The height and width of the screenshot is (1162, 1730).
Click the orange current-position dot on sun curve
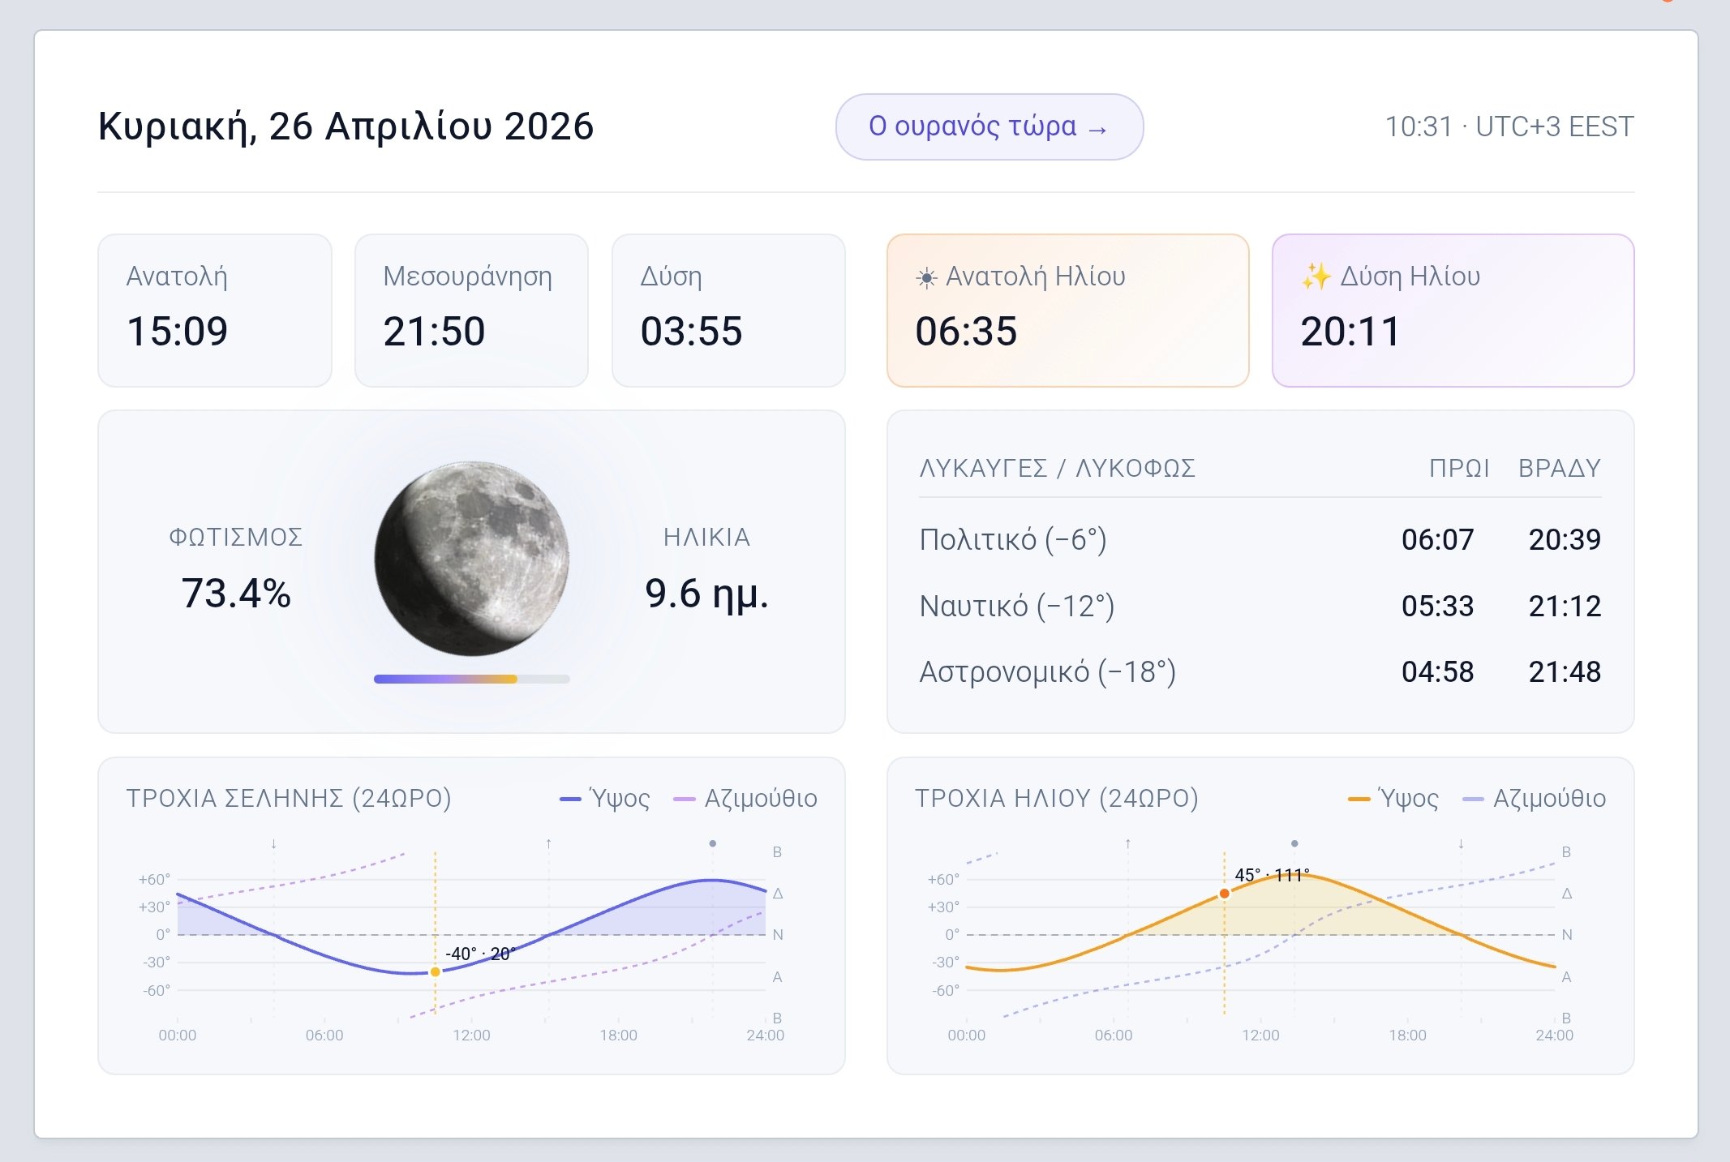coord(1225,894)
